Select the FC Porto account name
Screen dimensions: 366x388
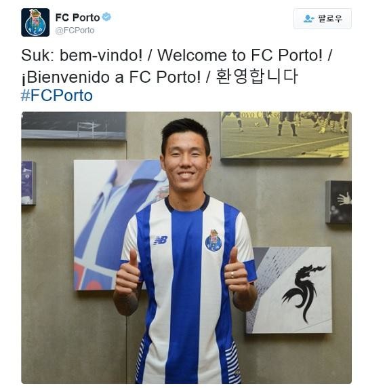[77, 18]
